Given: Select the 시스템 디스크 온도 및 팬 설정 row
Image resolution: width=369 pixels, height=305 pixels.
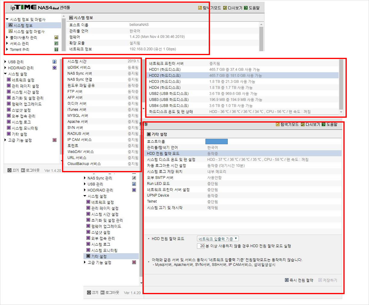Looking at the screenshot, I should pyautogui.click(x=243, y=160).
